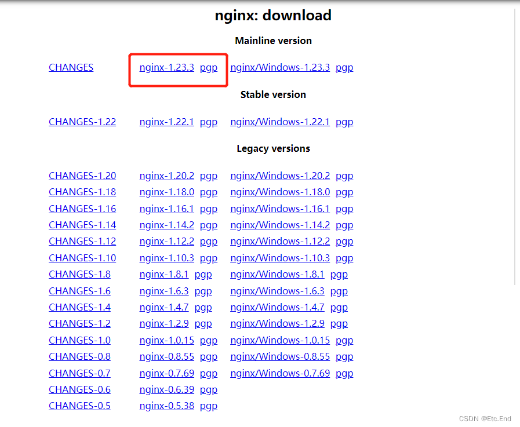Image resolution: width=520 pixels, height=427 pixels.
Task: Download nginx/Windows-1.10.3 build
Action: (280, 258)
